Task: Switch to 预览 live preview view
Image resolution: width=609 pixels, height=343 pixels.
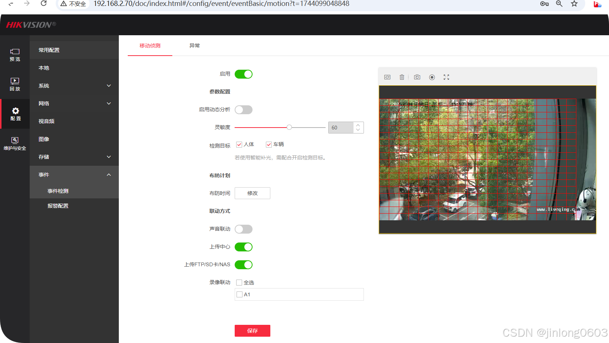Action: [x=15, y=55]
